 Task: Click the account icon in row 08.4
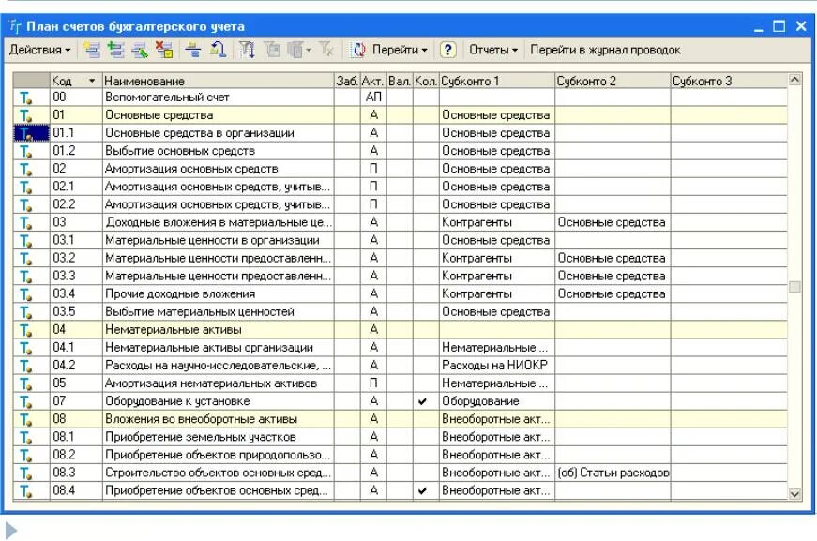pyautogui.click(x=25, y=490)
